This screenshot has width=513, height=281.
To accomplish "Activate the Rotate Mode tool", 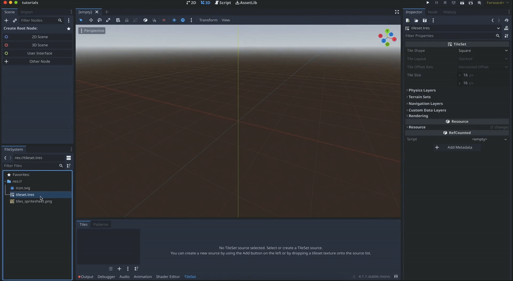I will tap(99, 20).
